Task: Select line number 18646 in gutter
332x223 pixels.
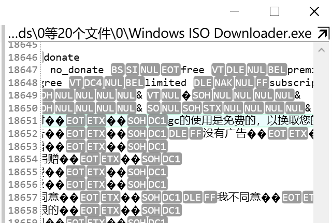Action: pyautogui.click(x=23, y=58)
